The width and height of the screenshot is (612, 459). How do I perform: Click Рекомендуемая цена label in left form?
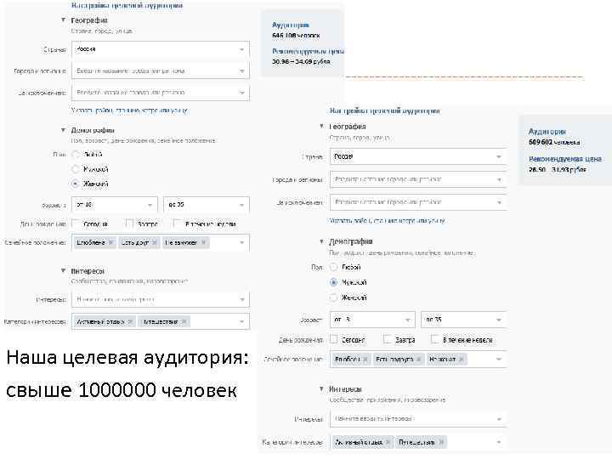308,51
